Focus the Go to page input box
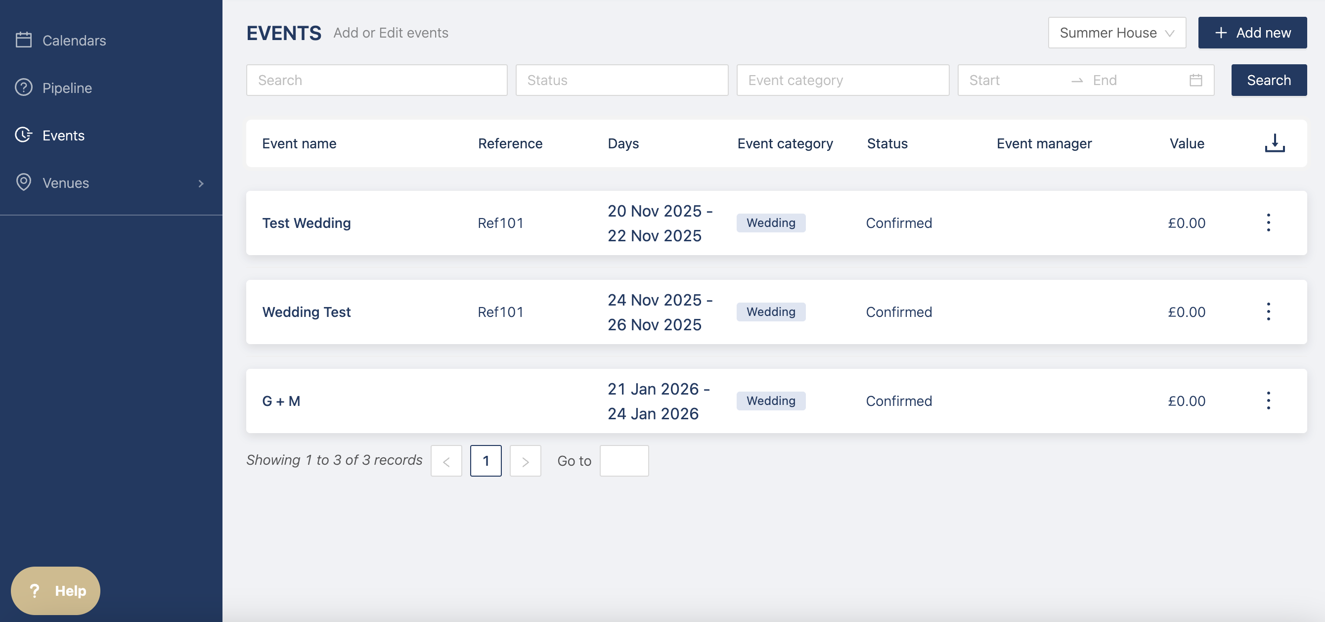The width and height of the screenshot is (1325, 622). click(x=623, y=461)
